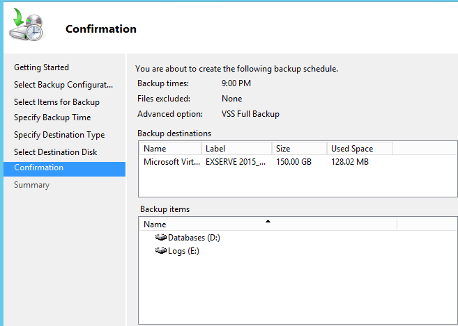Image resolution: width=458 pixels, height=326 pixels.
Task: Click the backup schedule wizard icon
Action: (26, 26)
